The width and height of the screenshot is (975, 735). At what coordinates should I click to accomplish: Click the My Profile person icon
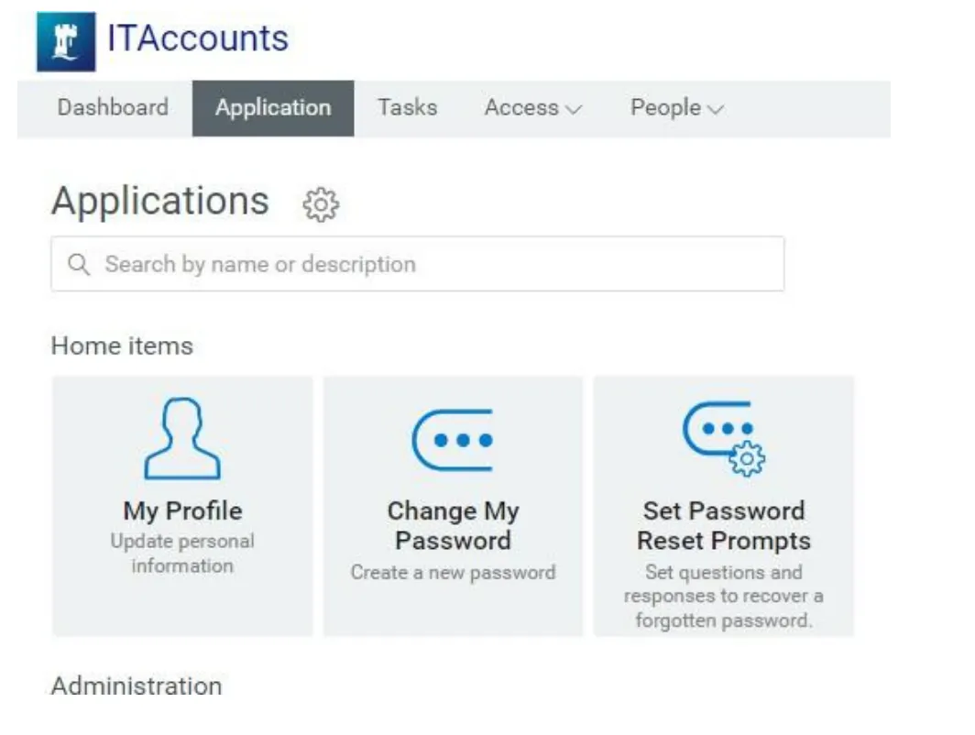coord(182,438)
